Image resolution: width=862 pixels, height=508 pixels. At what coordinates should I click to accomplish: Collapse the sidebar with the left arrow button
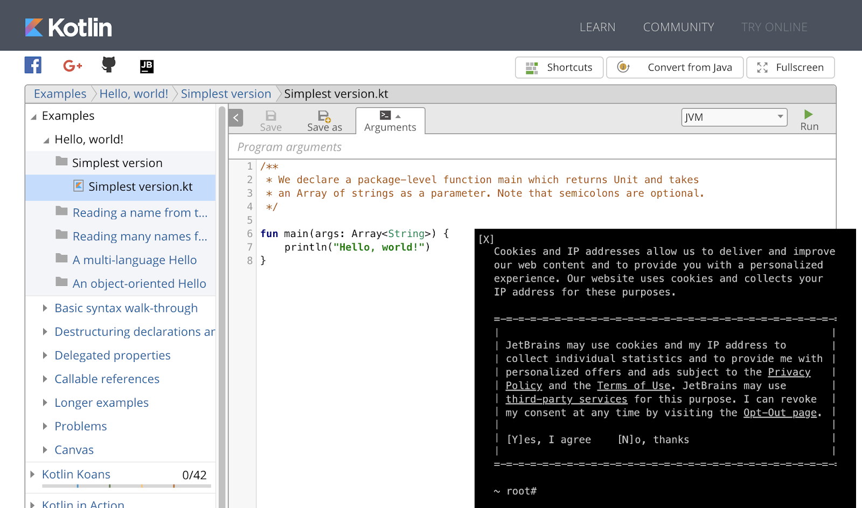point(236,117)
